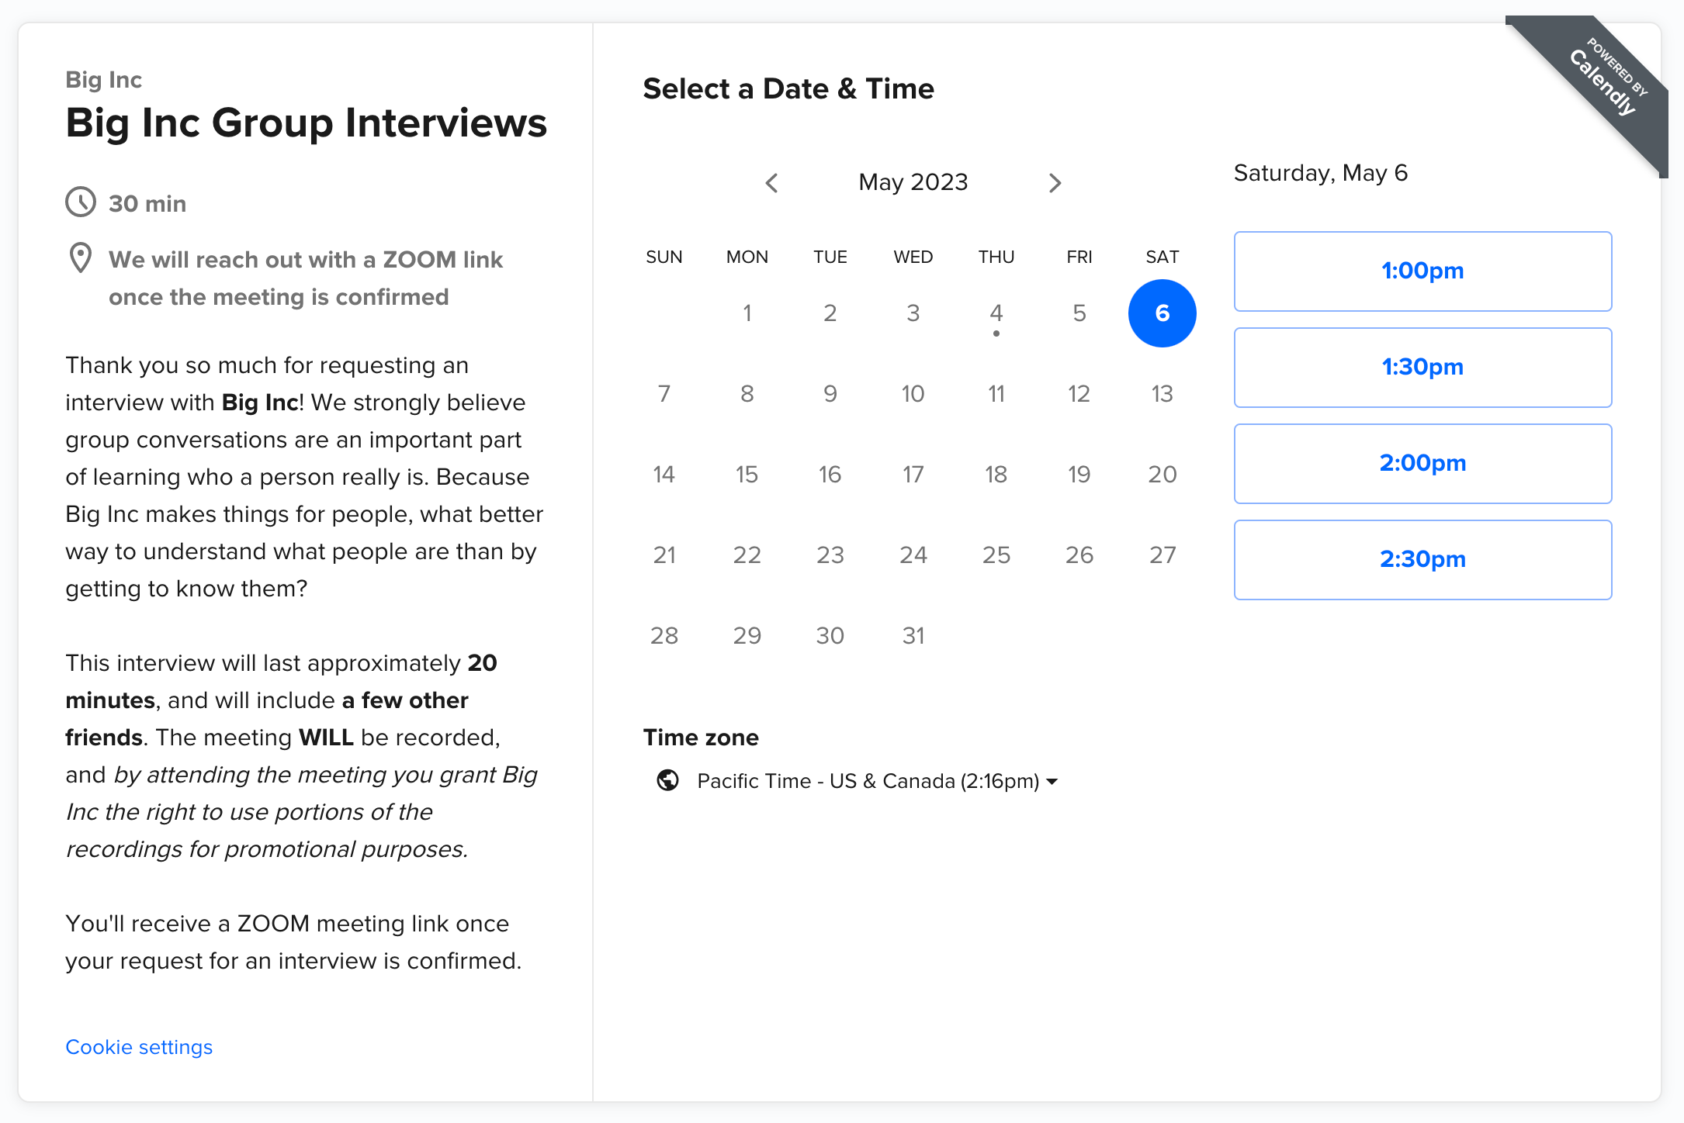
Task: Open the Pacific Time zone dropdown
Action: coord(878,781)
